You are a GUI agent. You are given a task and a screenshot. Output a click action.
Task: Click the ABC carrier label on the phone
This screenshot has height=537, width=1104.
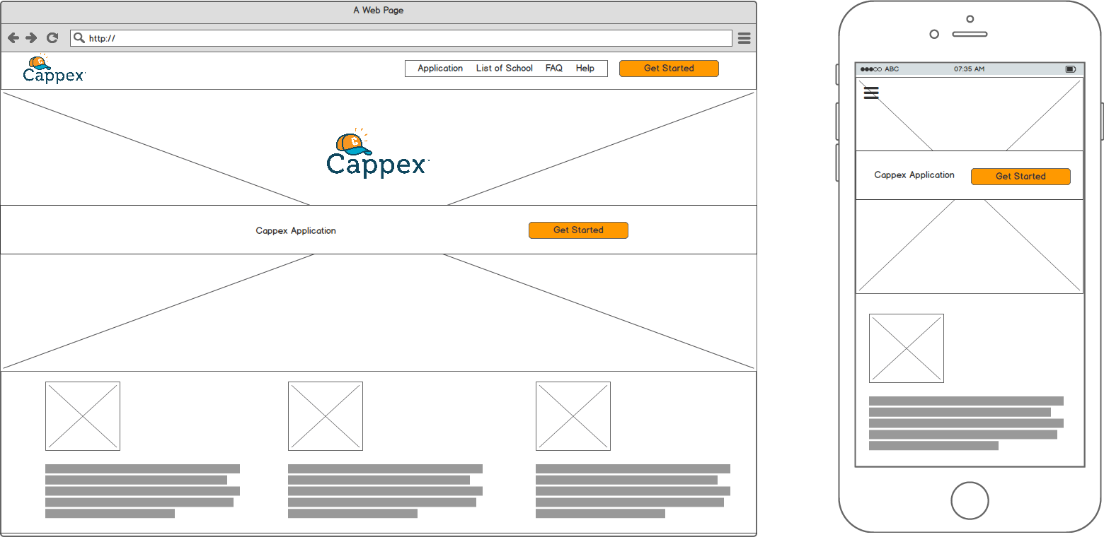892,69
